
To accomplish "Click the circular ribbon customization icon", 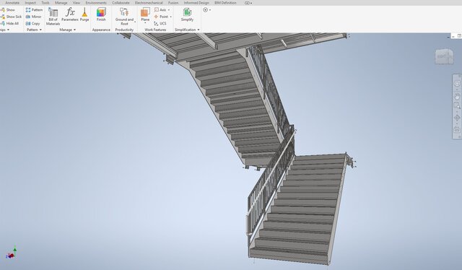I will click(205, 10).
